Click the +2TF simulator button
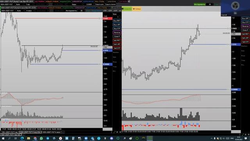 point(110,11)
